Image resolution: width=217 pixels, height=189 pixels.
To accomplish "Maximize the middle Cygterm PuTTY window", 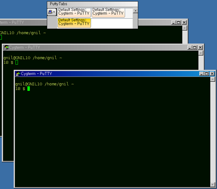I will pos(195,47).
